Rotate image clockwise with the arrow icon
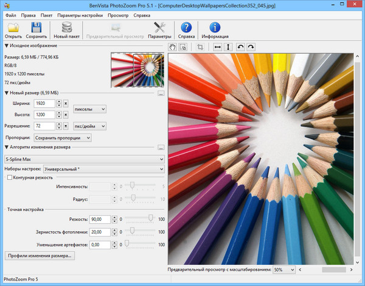The image size is (365, 286). point(251,47)
